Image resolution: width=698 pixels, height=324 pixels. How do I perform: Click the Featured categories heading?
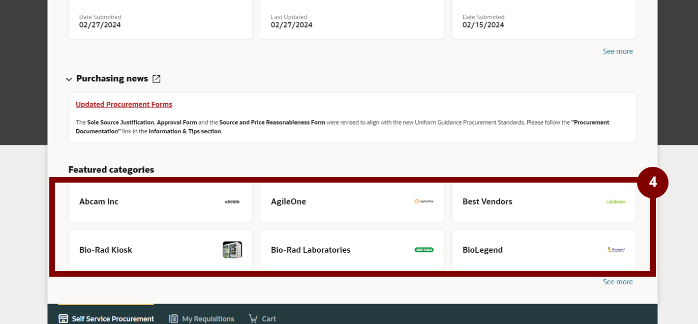[x=111, y=170]
